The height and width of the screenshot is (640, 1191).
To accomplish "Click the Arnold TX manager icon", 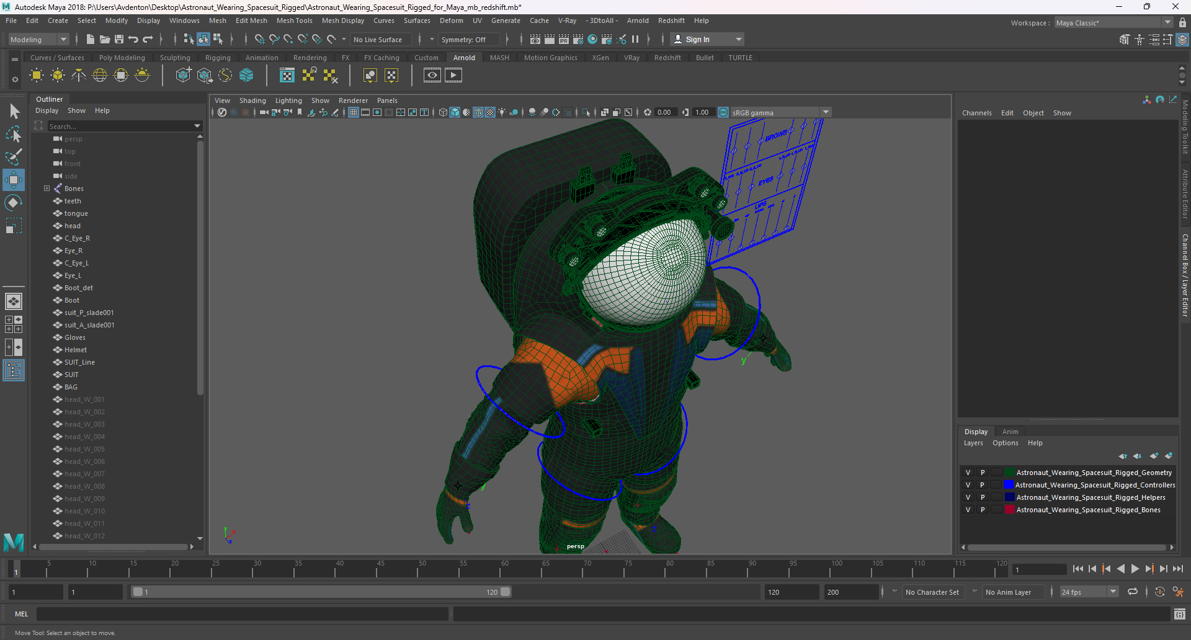I will pyautogui.click(x=287, y=76).
